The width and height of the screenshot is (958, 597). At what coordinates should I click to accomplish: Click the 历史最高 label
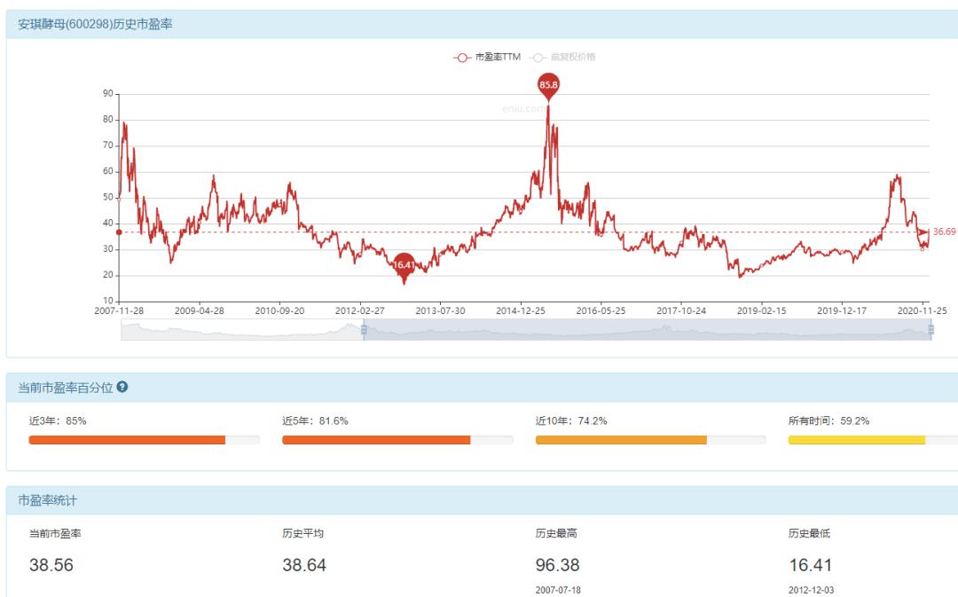556,533
